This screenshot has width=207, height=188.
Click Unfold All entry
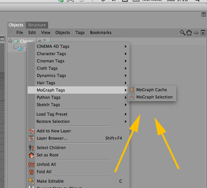(x=46, y=165)
